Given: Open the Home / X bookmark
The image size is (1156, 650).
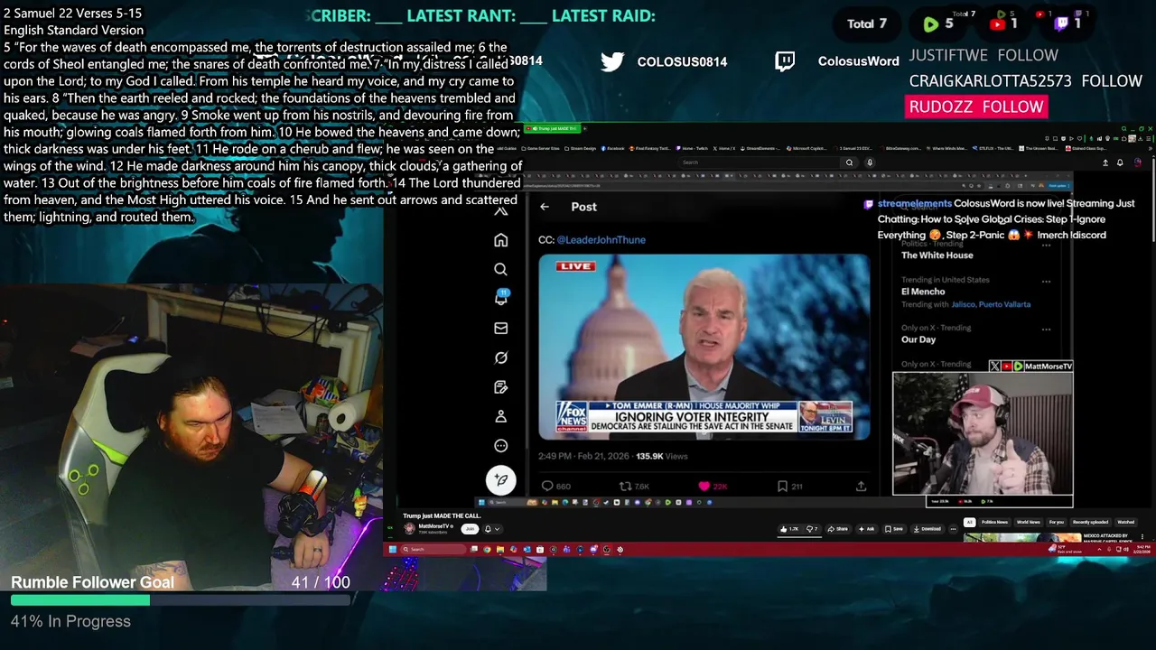Looking at the screenshot, I should 724,149.
